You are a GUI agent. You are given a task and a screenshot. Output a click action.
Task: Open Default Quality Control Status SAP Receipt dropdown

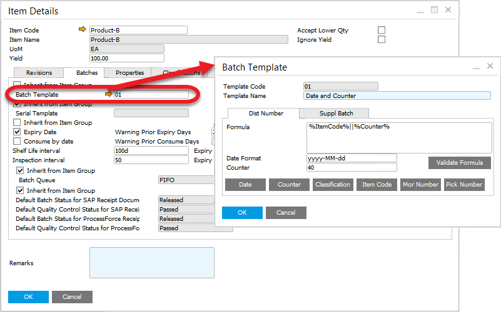(186, 210)
